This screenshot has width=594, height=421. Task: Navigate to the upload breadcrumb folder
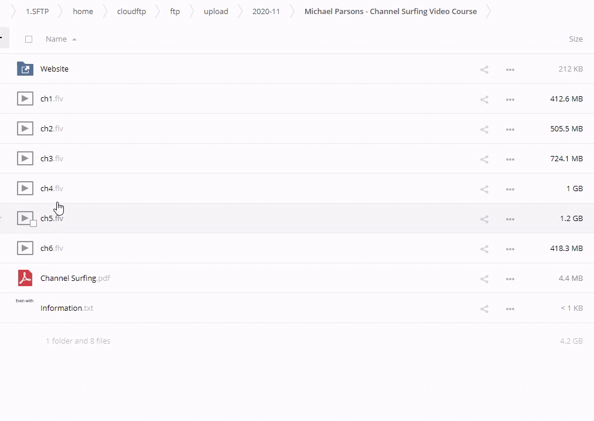[216, 11]
